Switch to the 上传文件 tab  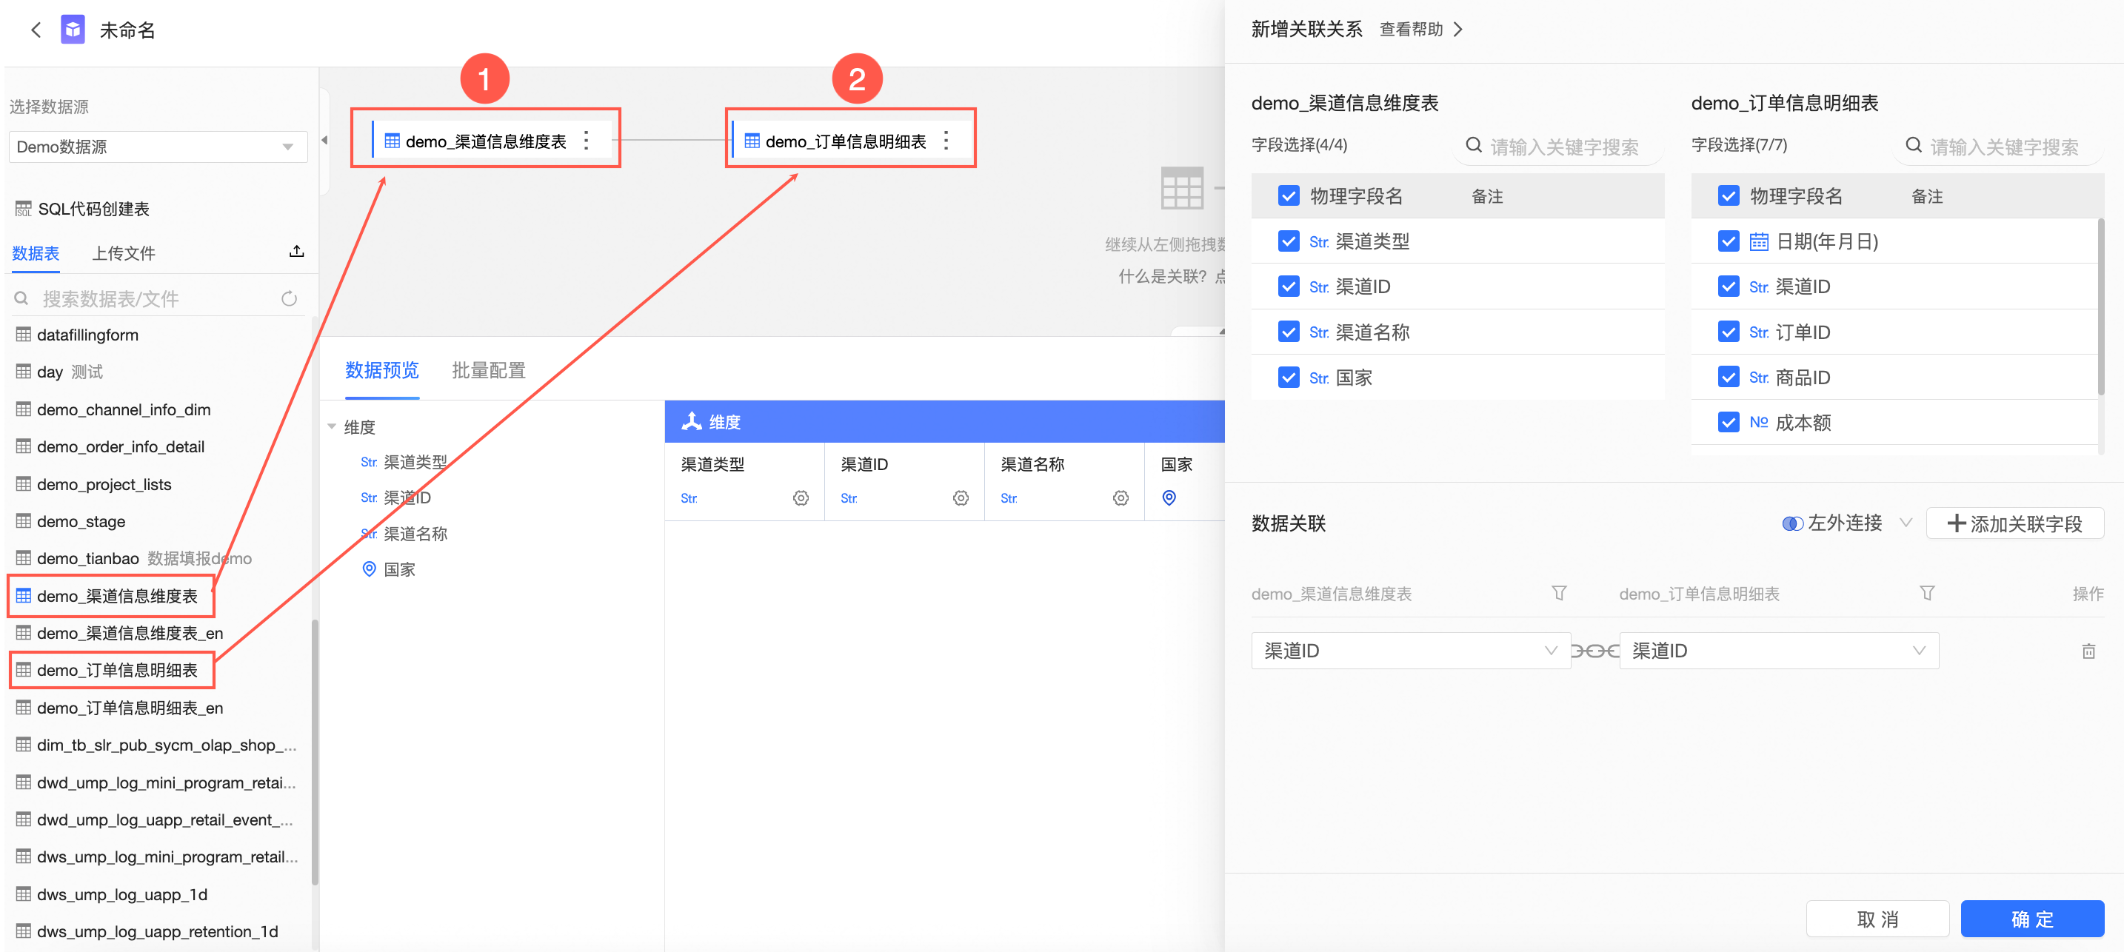click(124, 253)
